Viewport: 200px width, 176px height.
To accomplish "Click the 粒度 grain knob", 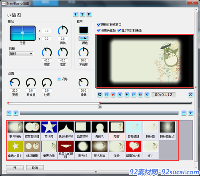I will (47, 83).
